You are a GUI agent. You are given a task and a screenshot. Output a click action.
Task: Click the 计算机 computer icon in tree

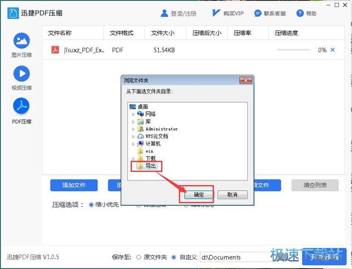(x=140, y=144)
